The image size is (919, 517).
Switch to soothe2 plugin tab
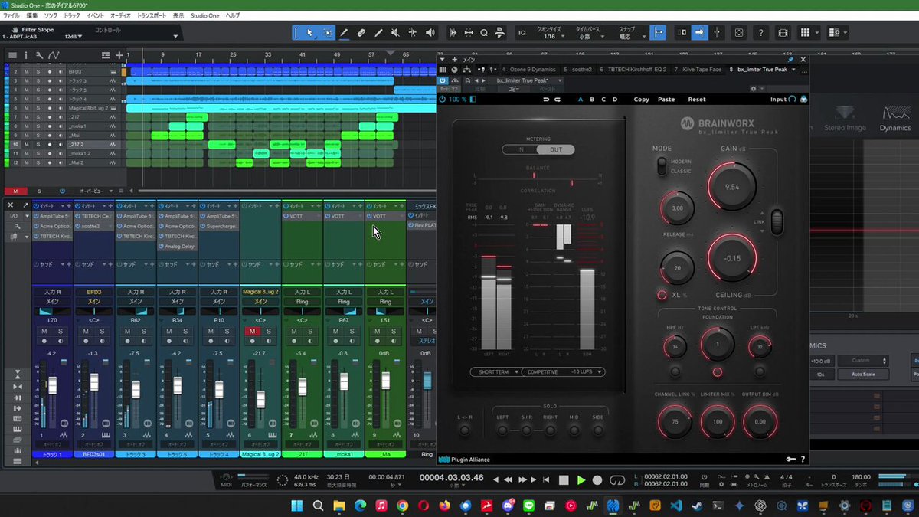578,70
